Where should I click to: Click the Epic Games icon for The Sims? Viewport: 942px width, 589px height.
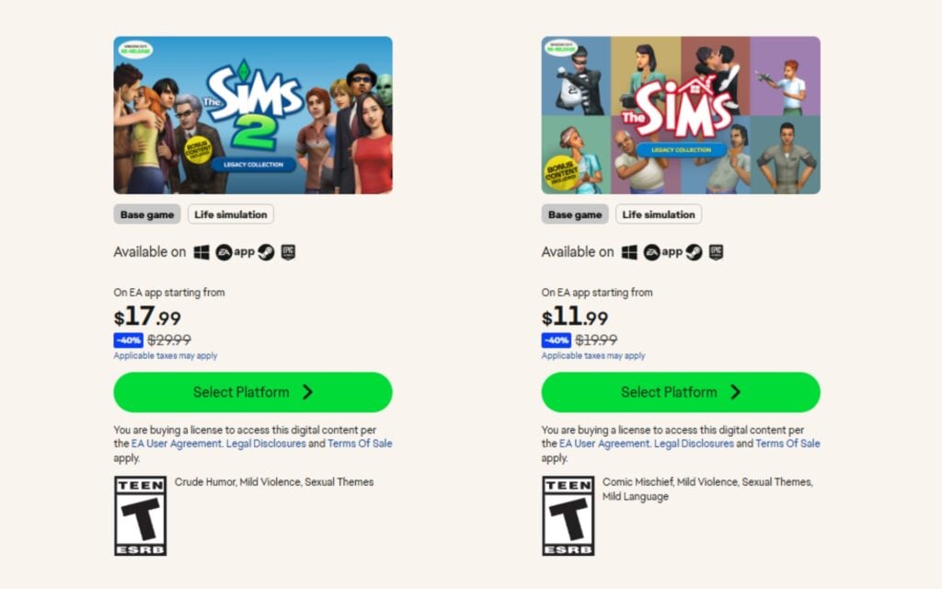click(x=716, y=251)
